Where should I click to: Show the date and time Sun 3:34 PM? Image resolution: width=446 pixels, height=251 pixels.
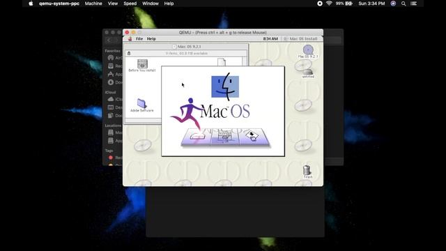(x=371, y=3)
